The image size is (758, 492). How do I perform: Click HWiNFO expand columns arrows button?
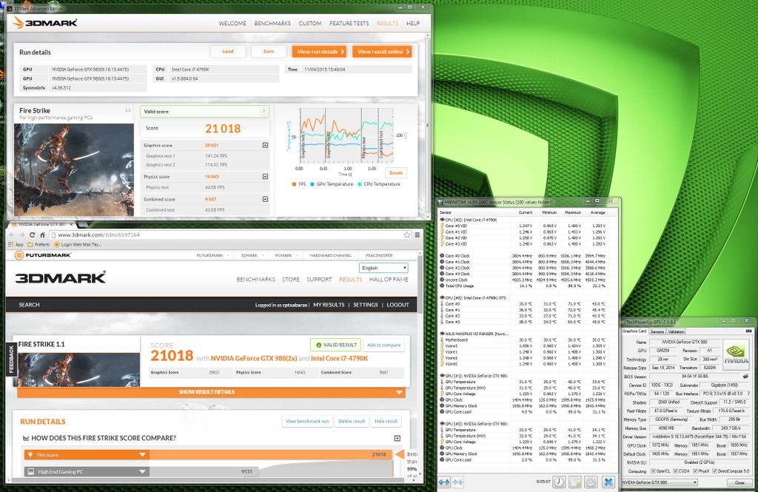444,482
